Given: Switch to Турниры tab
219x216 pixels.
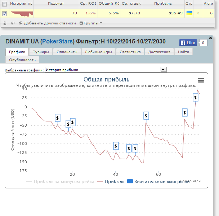Looking at the screenshot, I should tap(41, 52).
